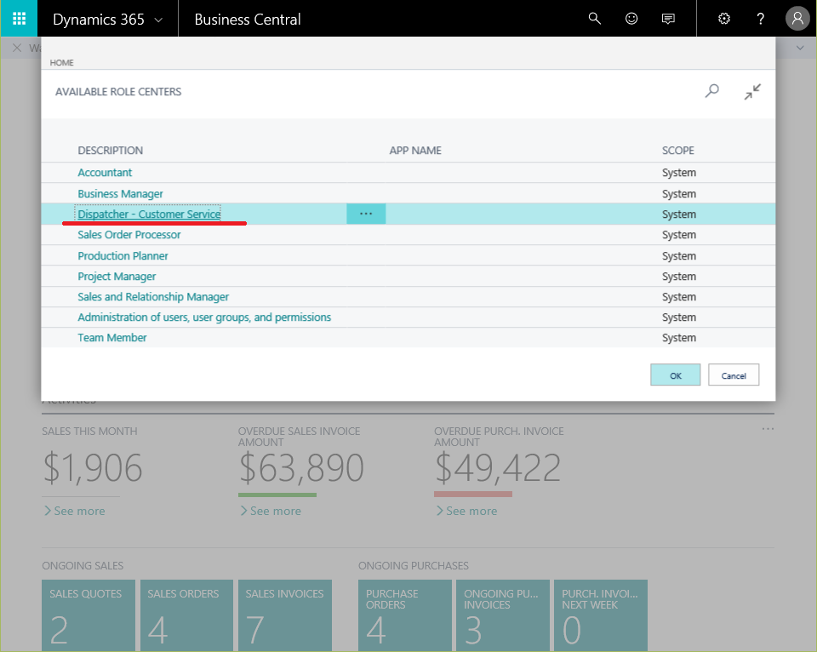This screenshot has height=652, width=817.
Task: Select the HOME tab in the dialog
Action: click(x=61, y=62)
